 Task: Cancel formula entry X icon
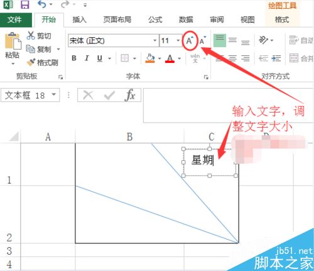88,96
